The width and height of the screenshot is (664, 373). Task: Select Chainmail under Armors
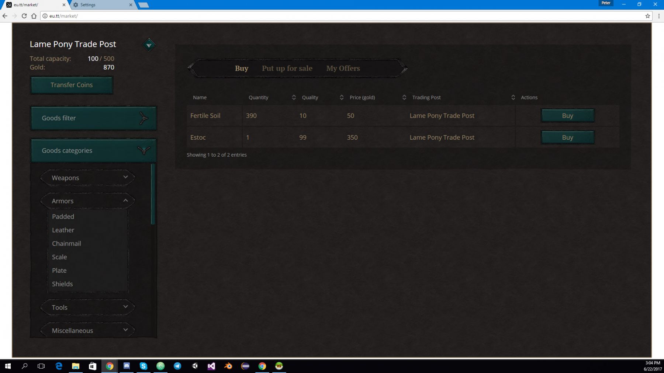click(x=66, y=244)
